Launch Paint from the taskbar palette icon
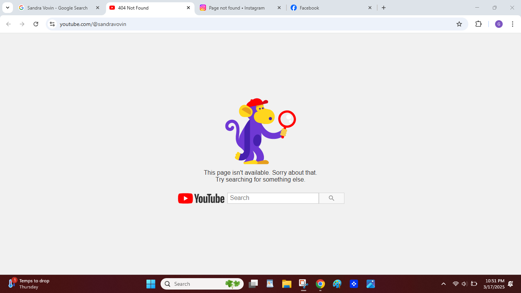Image resolution: width=521 pixels, height=293 pixels. point(337,284)
